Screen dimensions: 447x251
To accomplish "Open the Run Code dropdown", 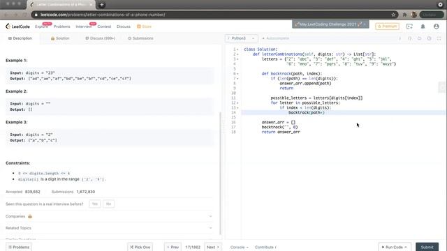I will (x=395, y=247).
